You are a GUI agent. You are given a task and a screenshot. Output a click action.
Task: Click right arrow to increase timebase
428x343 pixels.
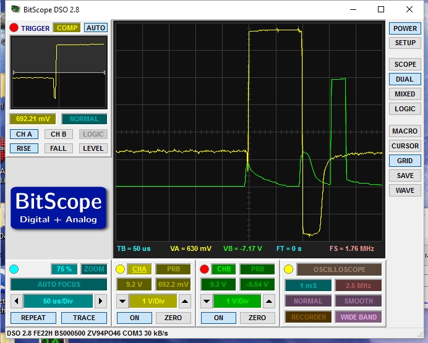coord(101,301)
